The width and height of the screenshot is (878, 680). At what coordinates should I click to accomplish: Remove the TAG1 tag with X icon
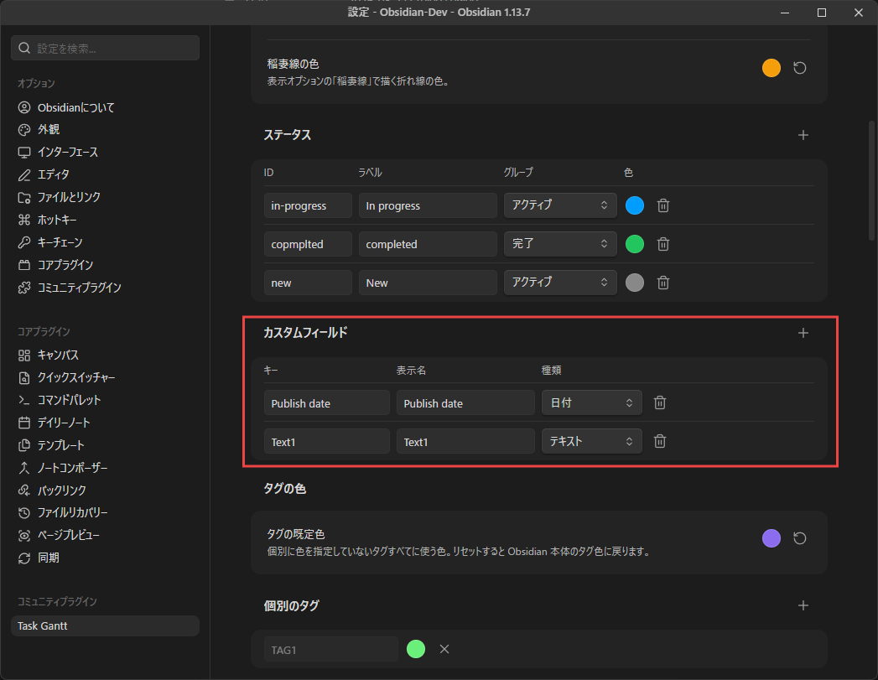click(x=444, y=649)
